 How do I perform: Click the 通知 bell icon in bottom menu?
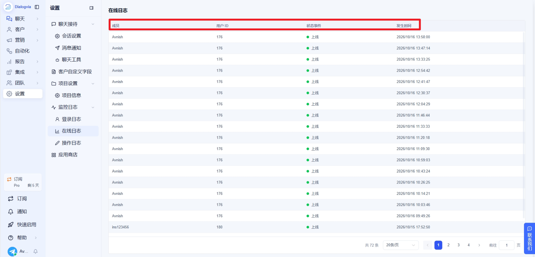(11, 212)
